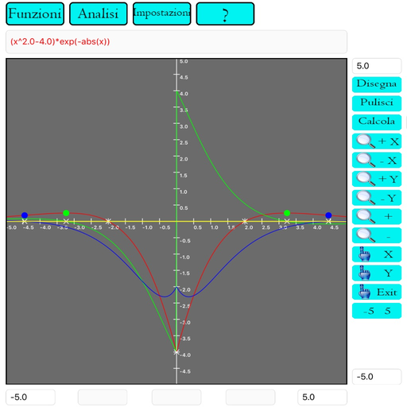Click the Disegna button
The image size is (407, 407).
coord(377,84)
